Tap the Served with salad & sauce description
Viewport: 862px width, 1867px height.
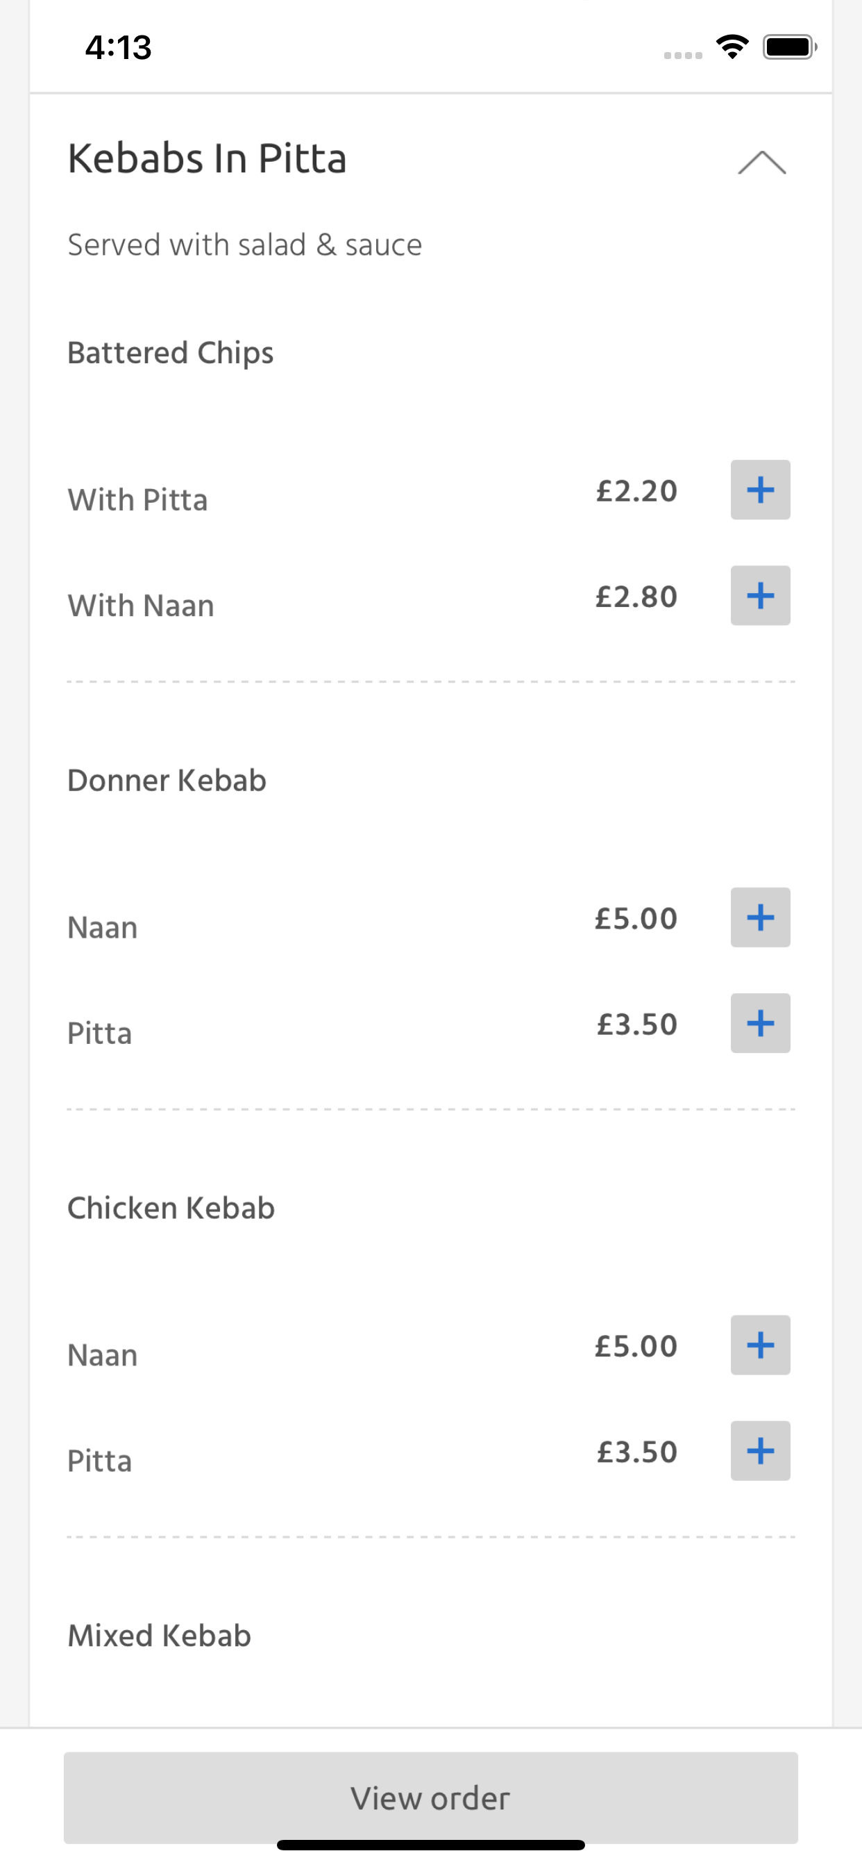[245, 245]
